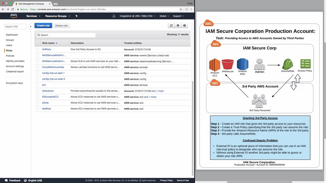
Task: Expand the Support dropdown menu
Action: coord(179,16)
